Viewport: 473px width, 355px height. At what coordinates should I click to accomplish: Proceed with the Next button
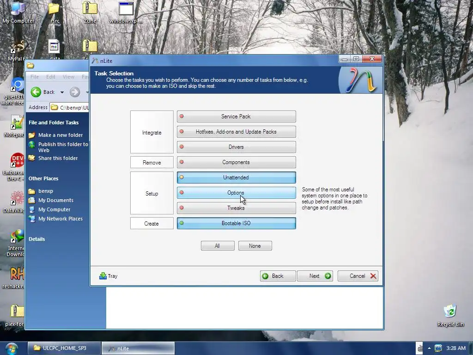315,276
